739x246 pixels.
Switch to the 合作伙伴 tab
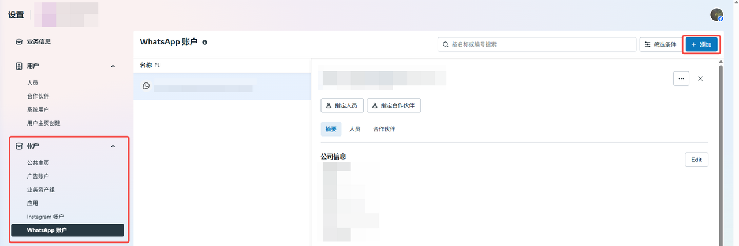click(384, 129)
